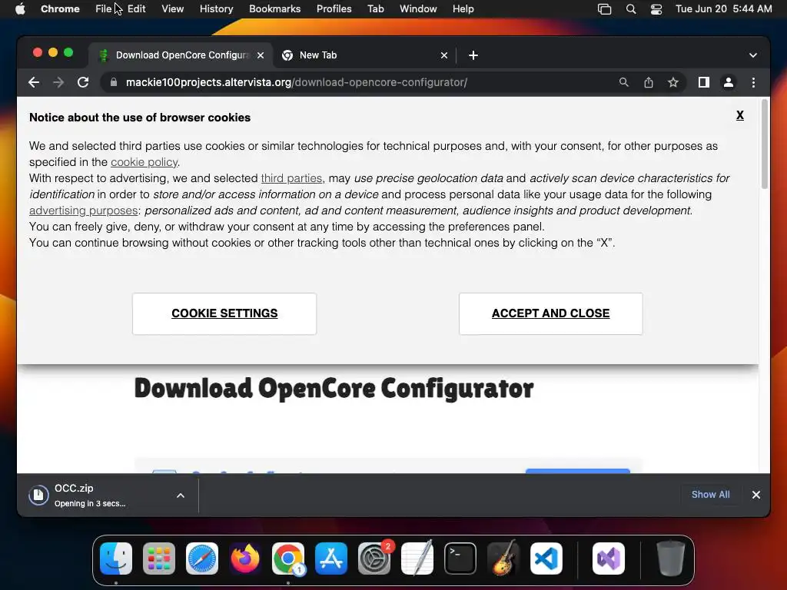Open the Help menu
This screenshot has height=590, width=787.
[x=463, y=9]
